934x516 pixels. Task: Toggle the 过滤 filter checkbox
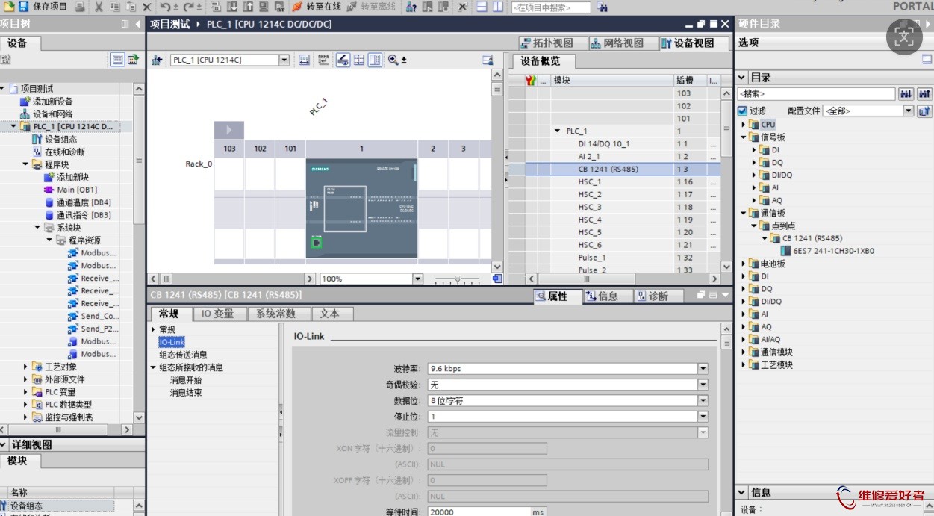point(742,111)
